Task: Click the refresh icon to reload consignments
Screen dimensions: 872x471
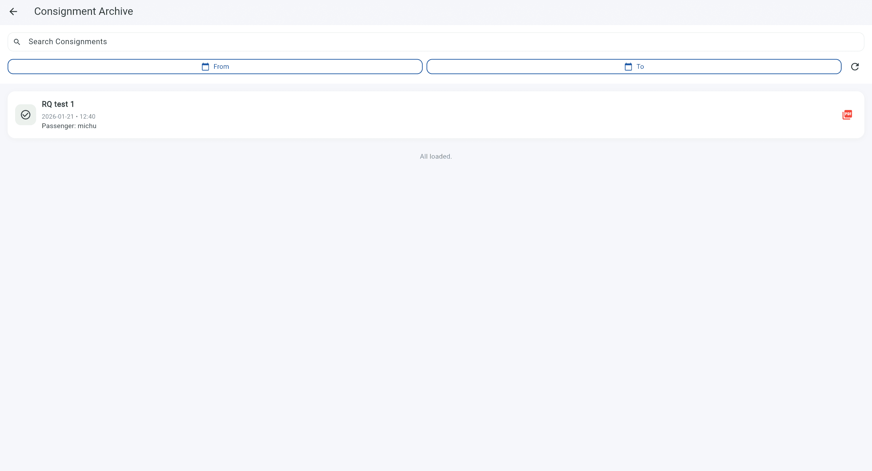Action: tap(855, 66)
